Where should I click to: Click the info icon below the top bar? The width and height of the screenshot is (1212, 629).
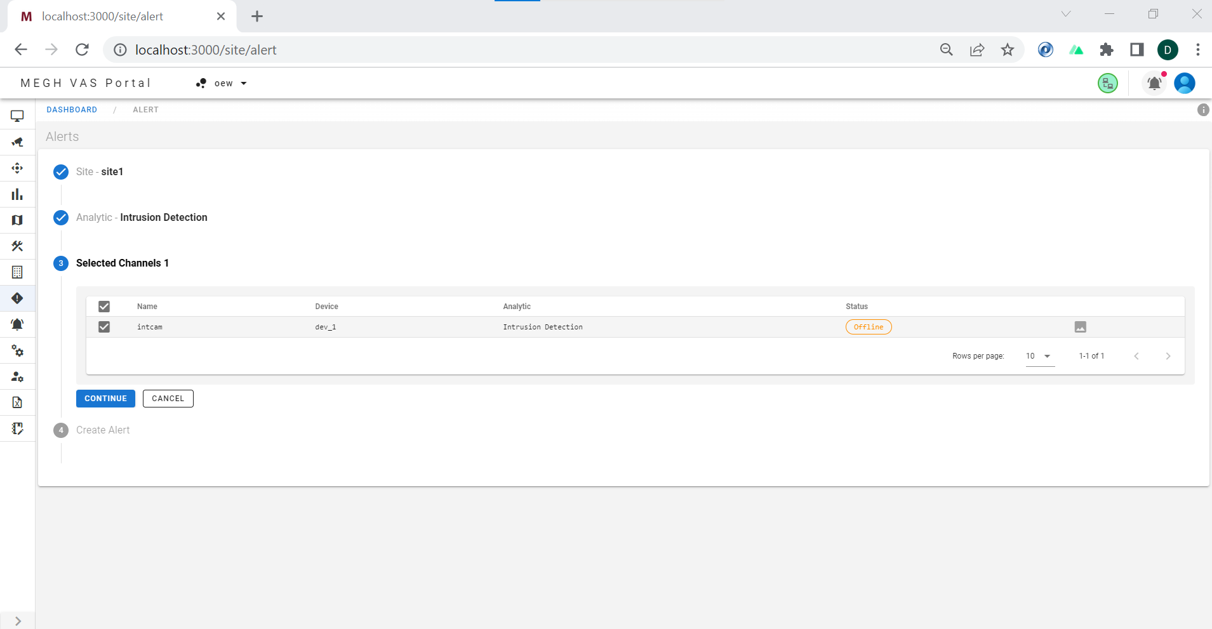[1203, 110]
